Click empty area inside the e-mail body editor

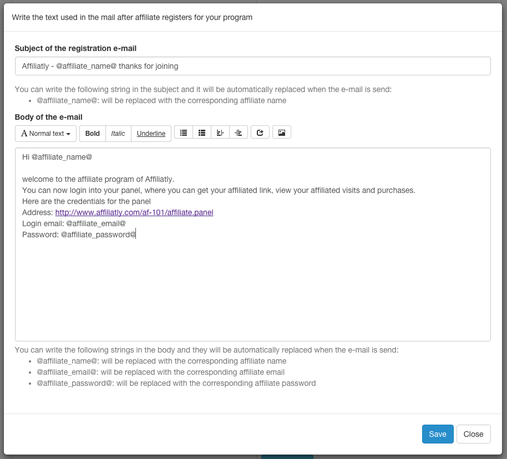click(x=253, y=288)
